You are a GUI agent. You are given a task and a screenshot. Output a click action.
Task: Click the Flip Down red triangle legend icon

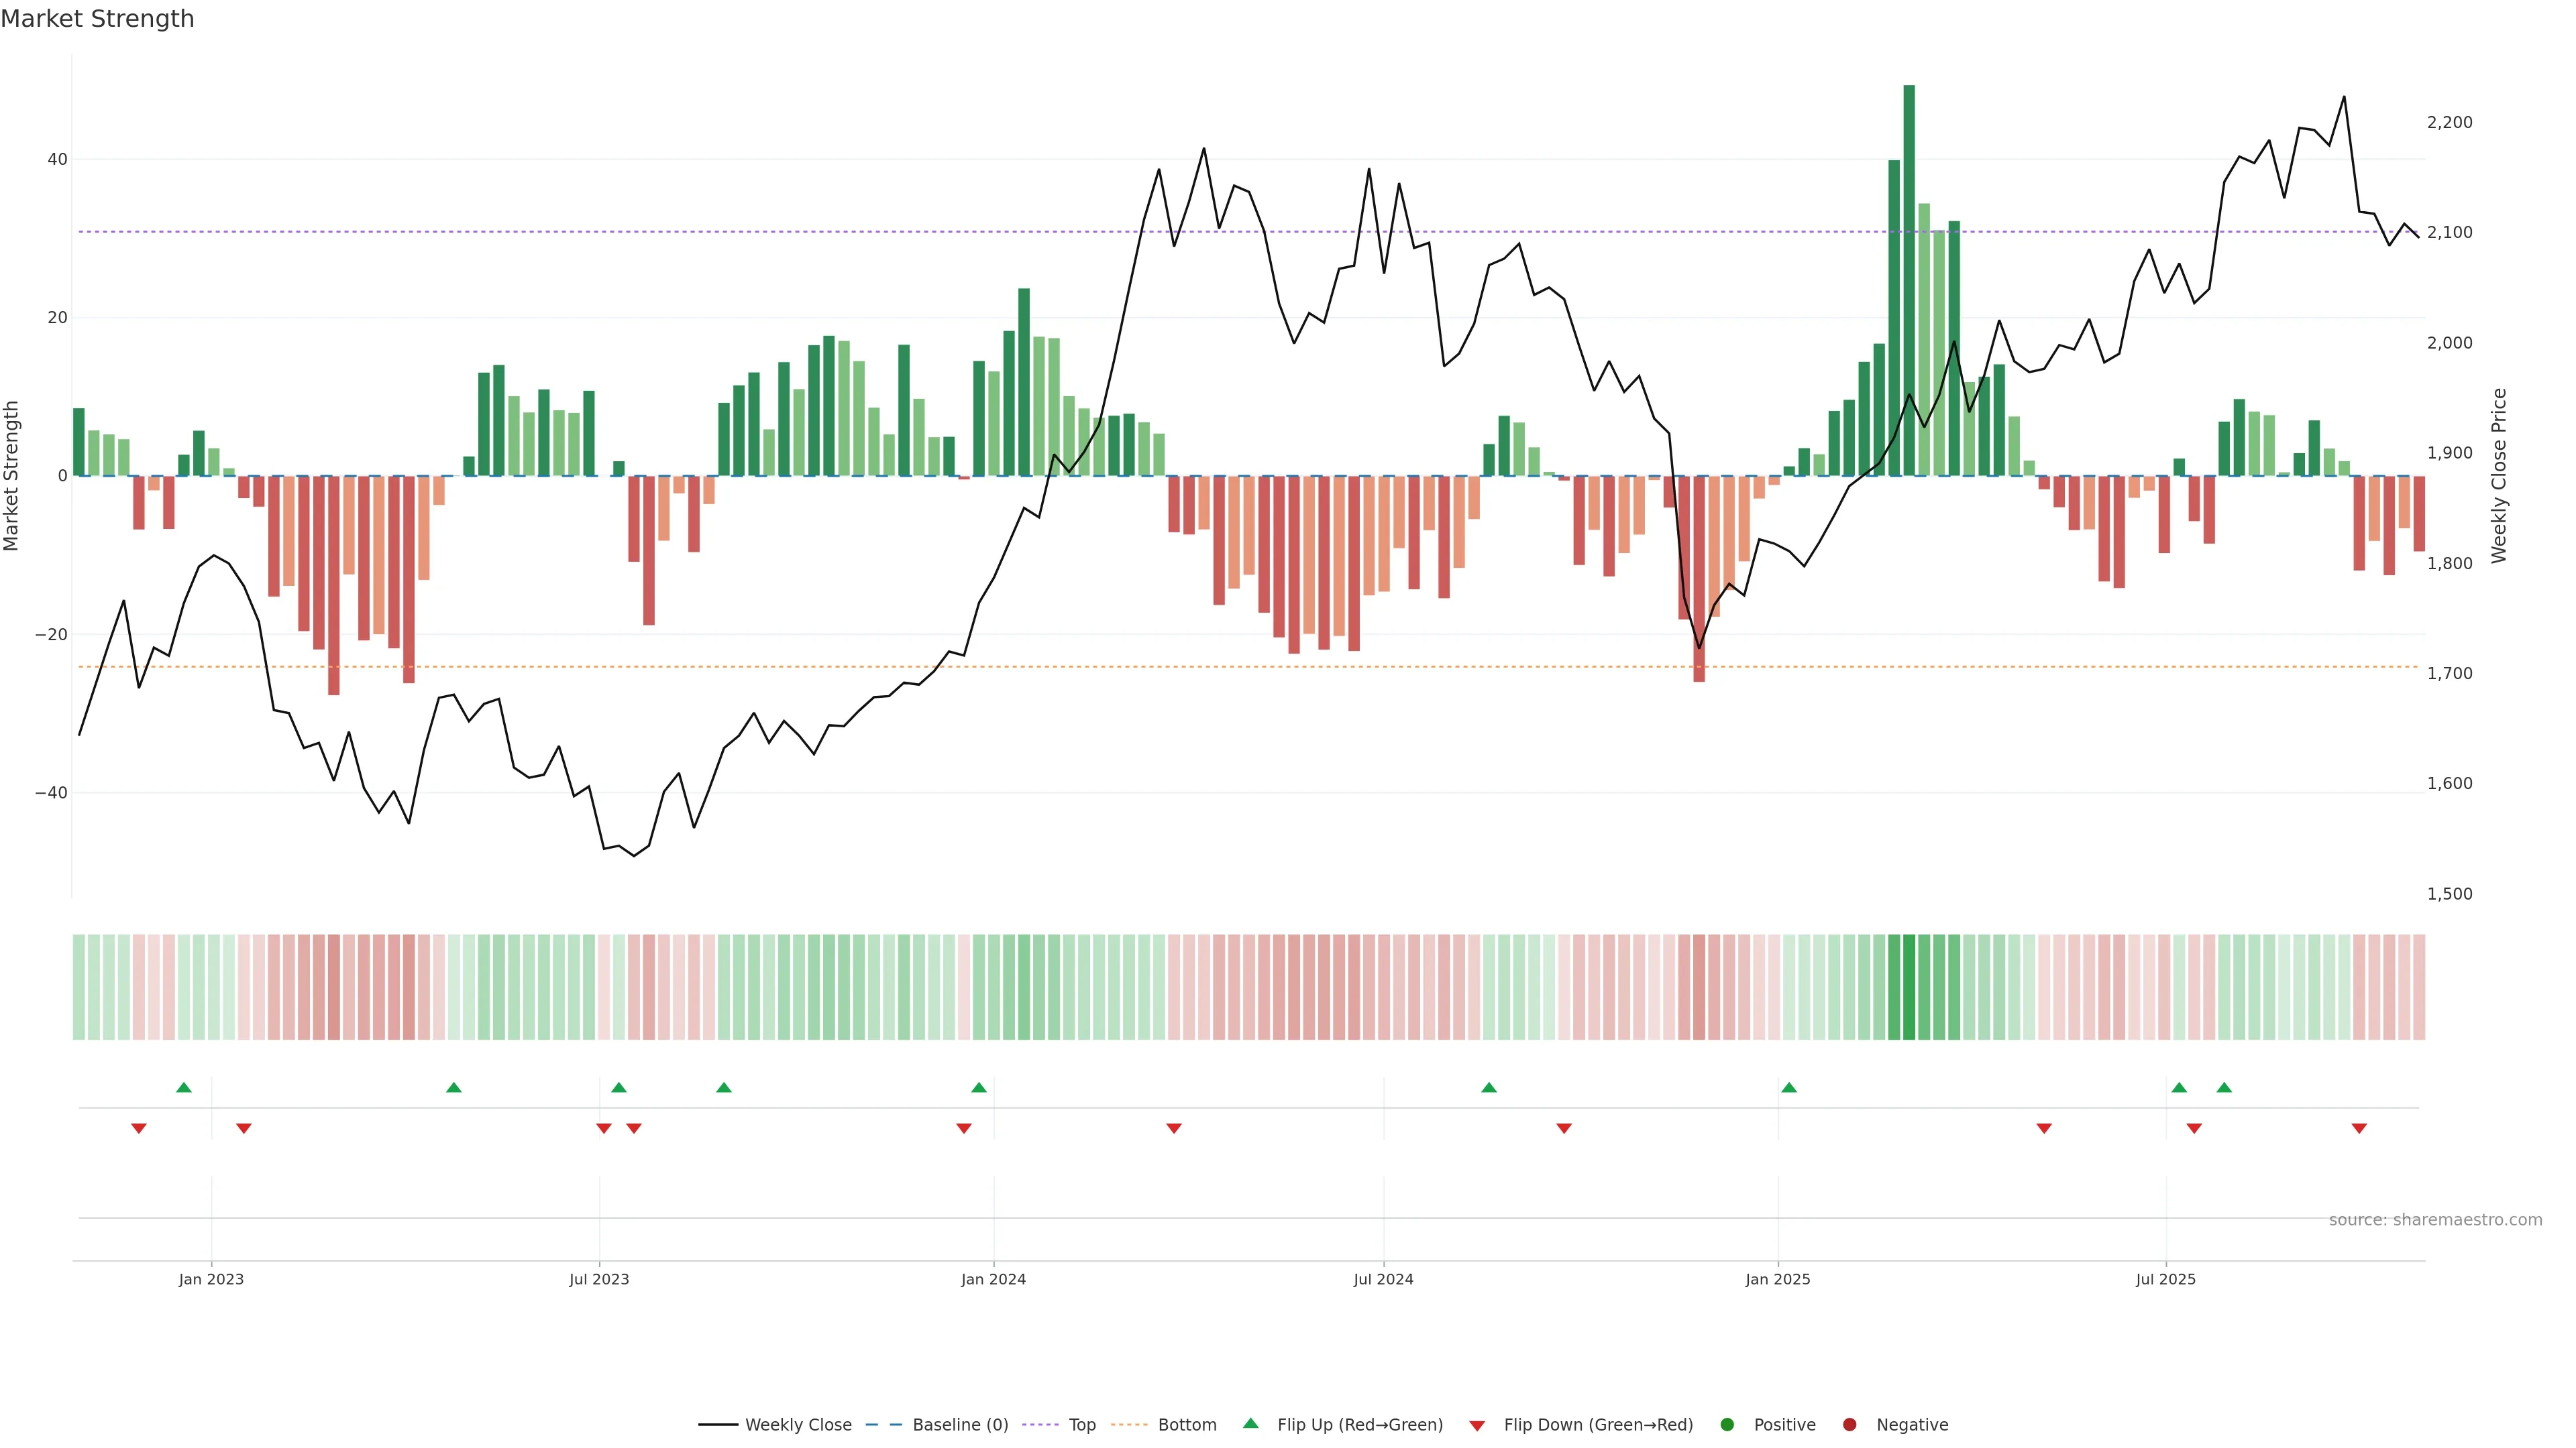click(1477, 1426)
